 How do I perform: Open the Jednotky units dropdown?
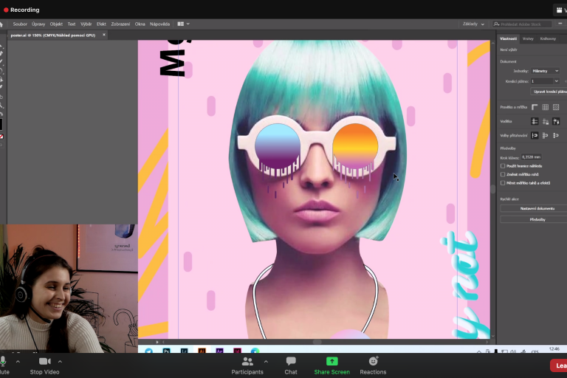(545, 71)
